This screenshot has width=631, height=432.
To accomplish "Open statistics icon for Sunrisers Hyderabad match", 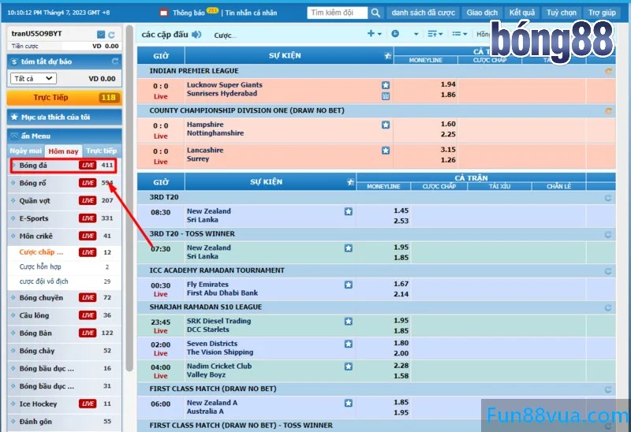I will point(386,96).
